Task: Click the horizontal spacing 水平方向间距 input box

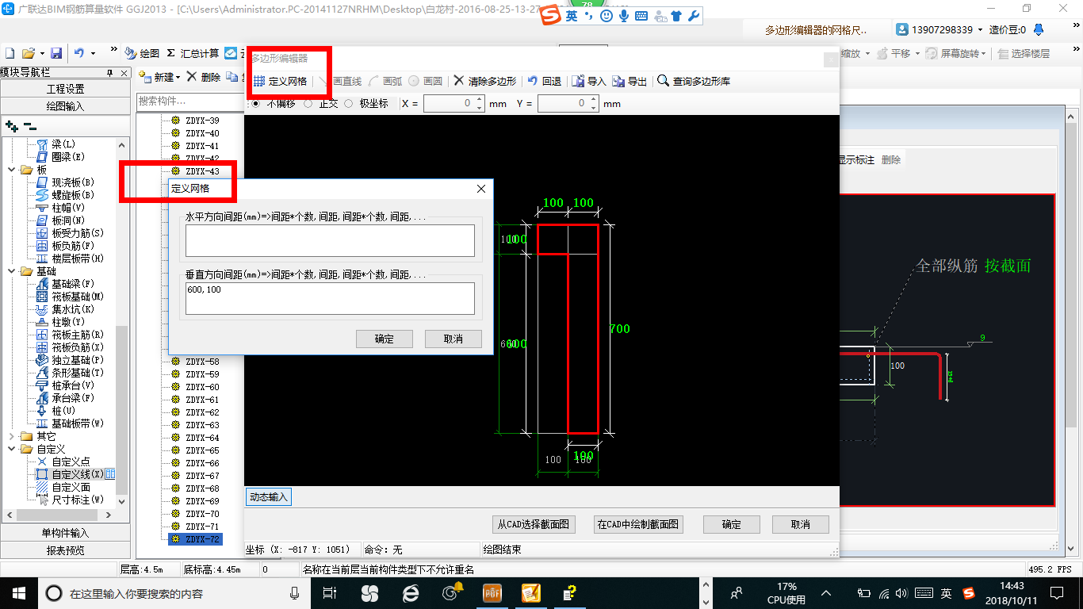Action: [x=330, y=240]
